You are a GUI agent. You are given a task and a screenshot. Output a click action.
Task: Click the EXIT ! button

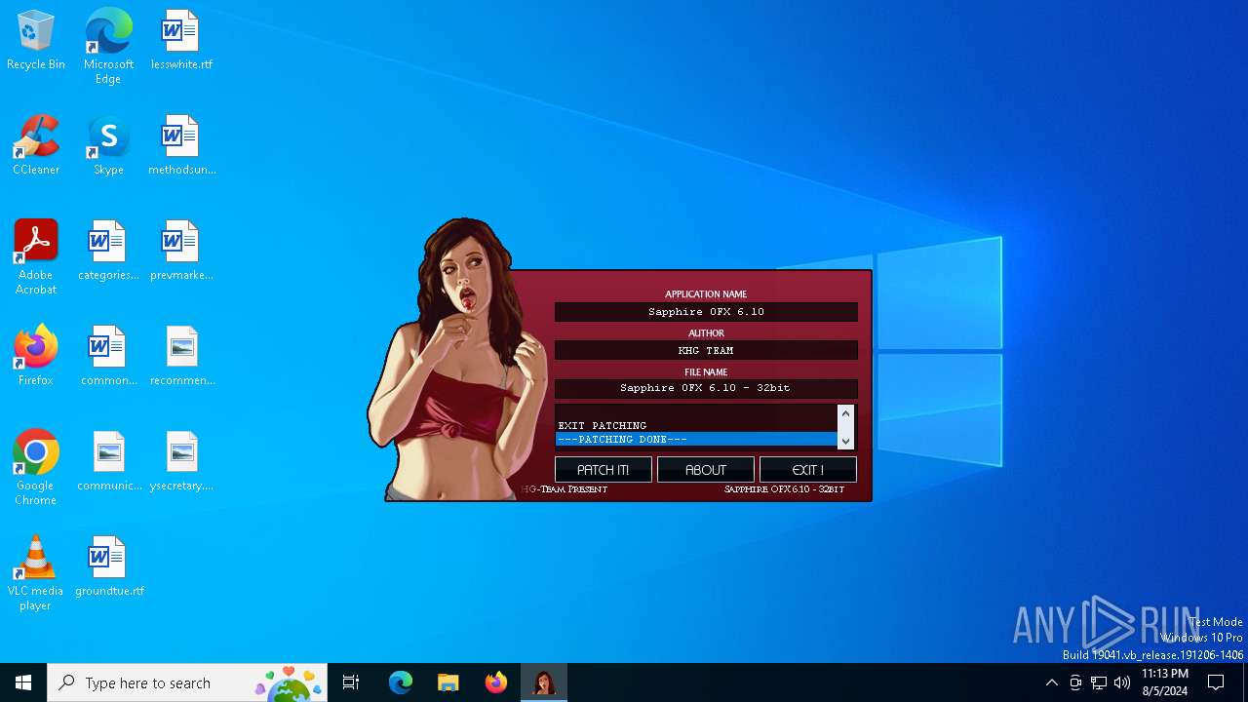pos(808,470)
